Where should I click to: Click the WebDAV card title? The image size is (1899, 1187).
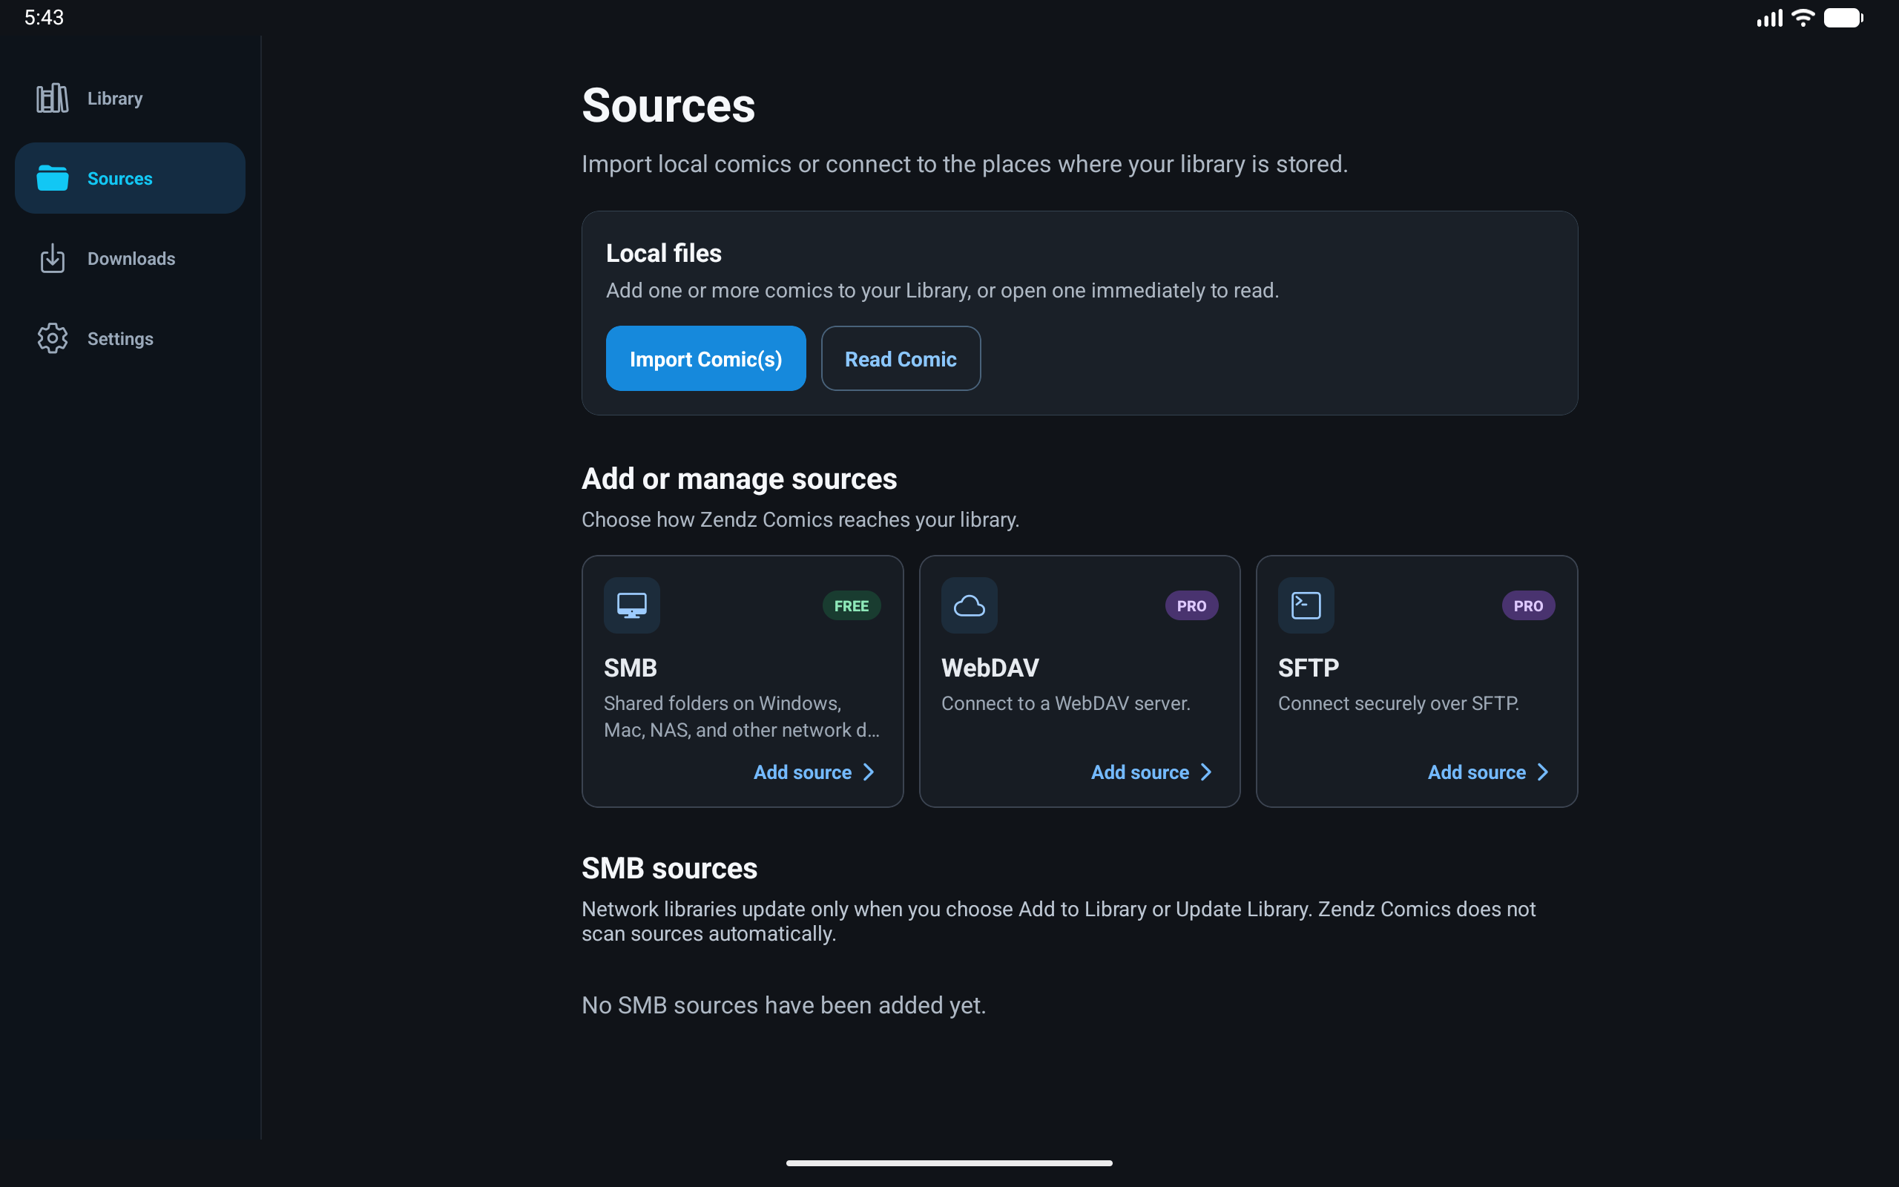click(x=990, y=668)
